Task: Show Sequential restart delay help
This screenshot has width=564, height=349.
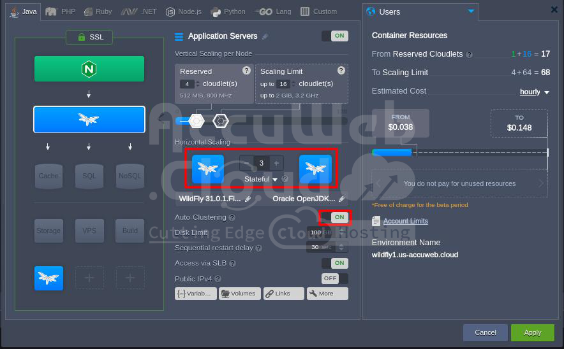Action: (x=258, y=248)
